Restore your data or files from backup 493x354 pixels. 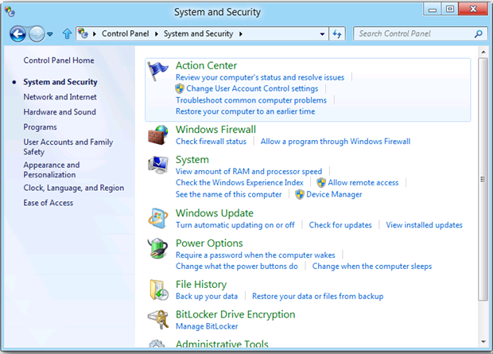point(317,297)
